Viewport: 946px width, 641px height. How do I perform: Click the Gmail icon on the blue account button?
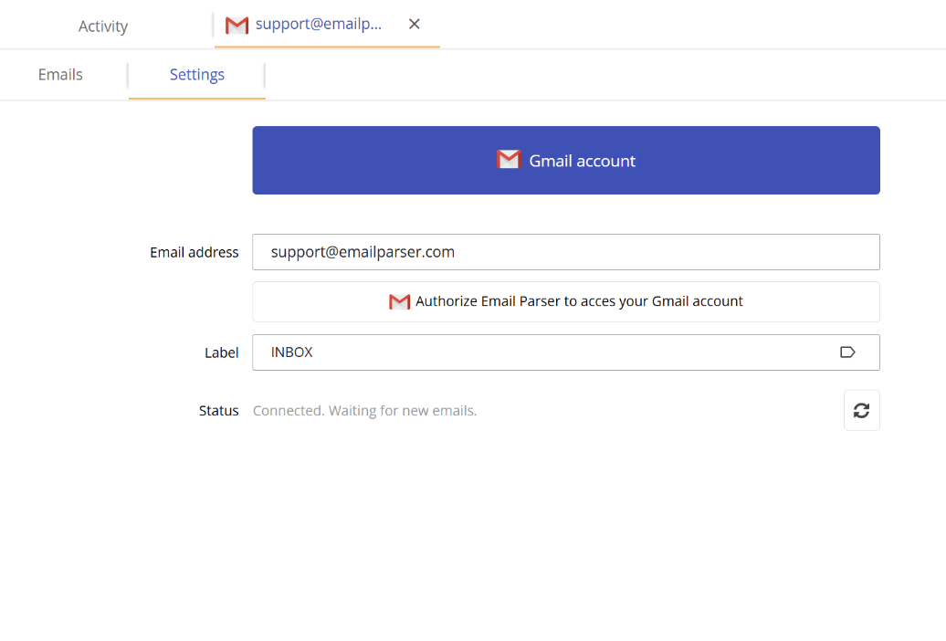pyautogui.click(x=509, y=159)
